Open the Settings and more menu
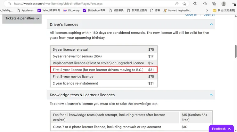The width and height of the screenshot is (237, 132). coord(234,4)
